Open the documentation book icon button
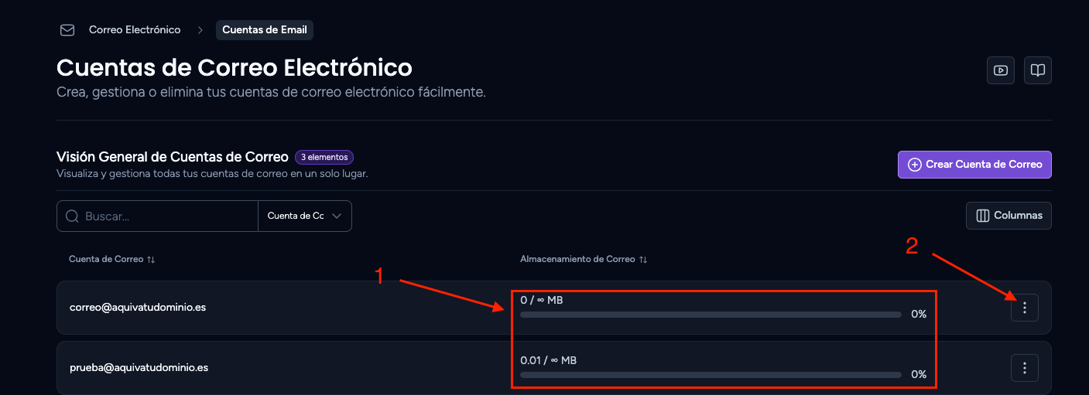Viewport: 1089px width, 395px height. point(1038,70)
